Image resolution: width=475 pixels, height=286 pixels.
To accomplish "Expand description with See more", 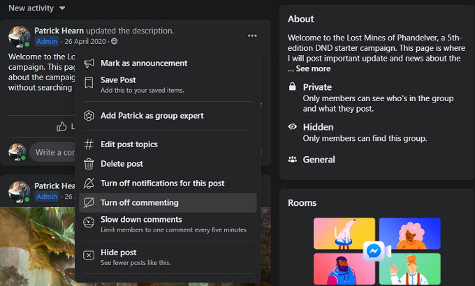I will pos(313,69).
